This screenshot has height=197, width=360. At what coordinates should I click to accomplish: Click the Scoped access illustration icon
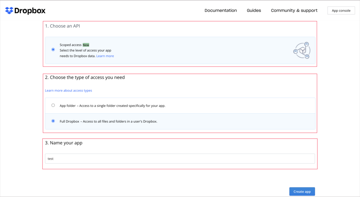(302, 50)
